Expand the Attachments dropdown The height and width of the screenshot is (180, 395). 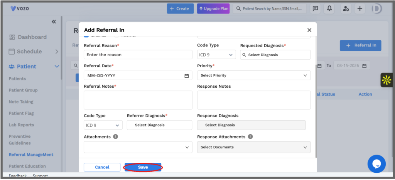[x=138, y=147]
